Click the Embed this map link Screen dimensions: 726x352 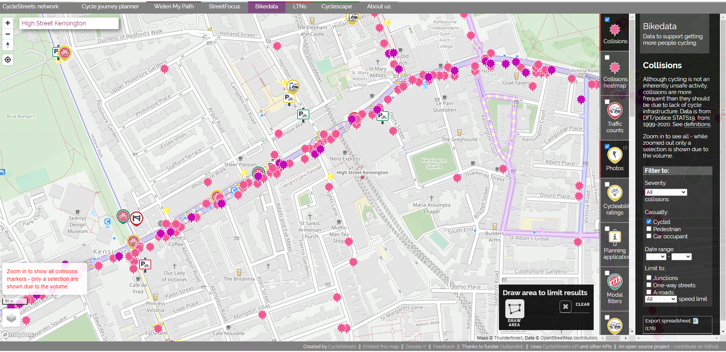pyautogui.click(x=381, y=346)
